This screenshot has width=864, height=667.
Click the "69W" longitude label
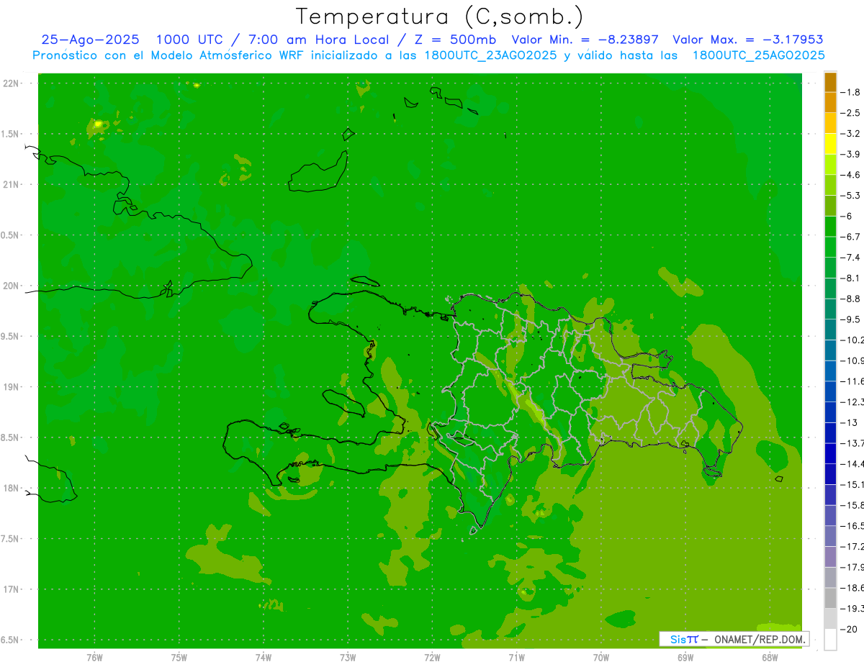click(685, 658)
